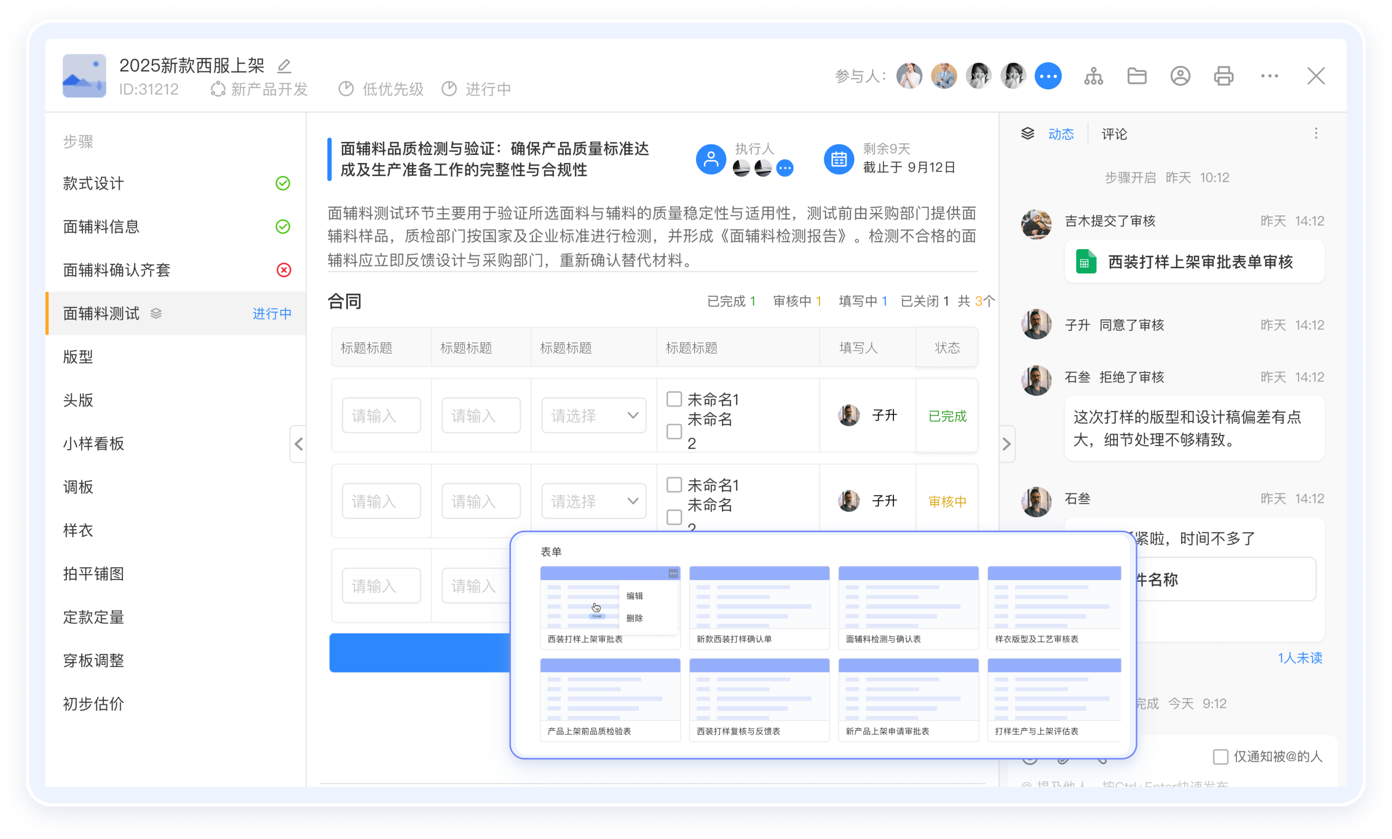The width and height of the screenshot is (1392, 839).
Task: Click first 请输入 field in the 已完成 row
Action: point(381,415)
